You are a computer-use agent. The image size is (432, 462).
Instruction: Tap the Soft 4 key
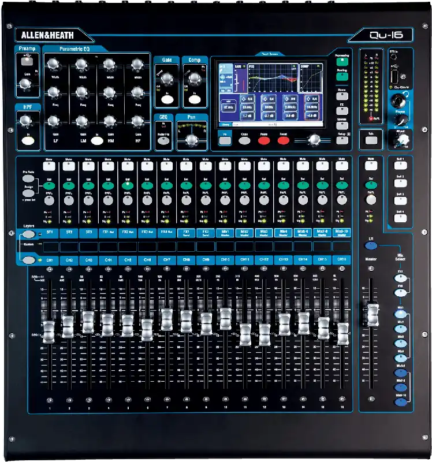point(400,219)
